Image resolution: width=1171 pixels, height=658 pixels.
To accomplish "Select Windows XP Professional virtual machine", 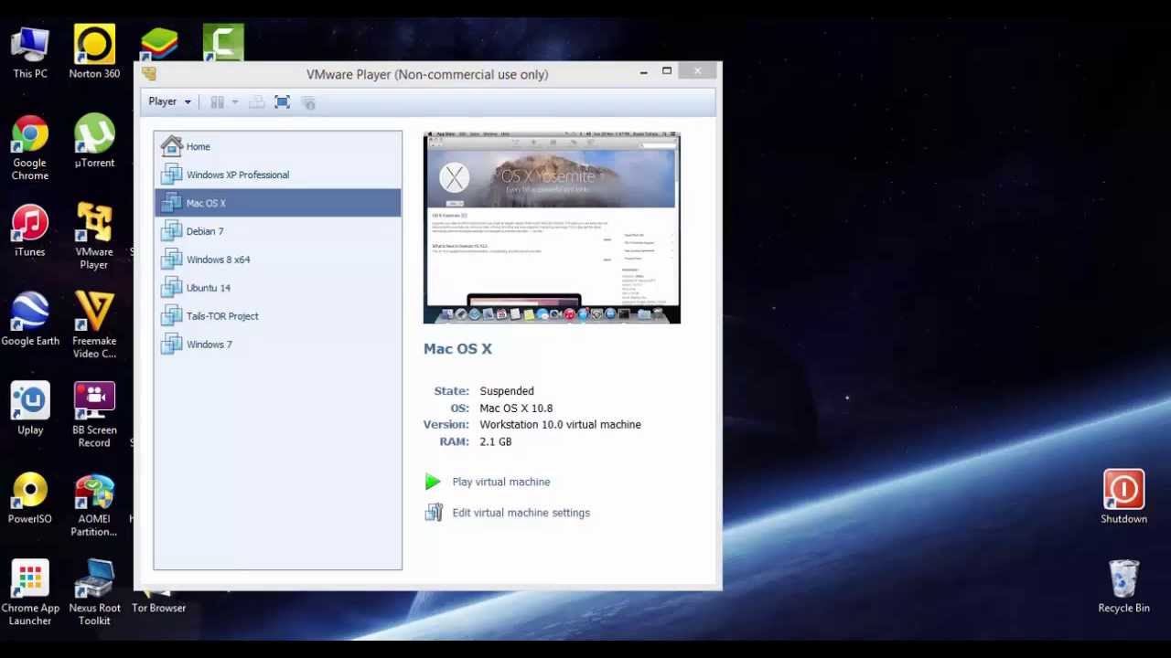I will point(277,175).
